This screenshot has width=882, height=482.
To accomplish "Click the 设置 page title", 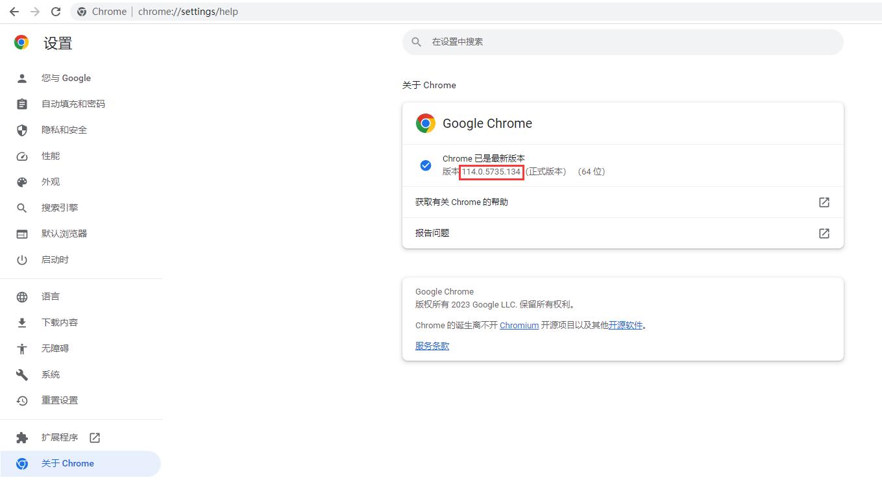I will 58,43.
